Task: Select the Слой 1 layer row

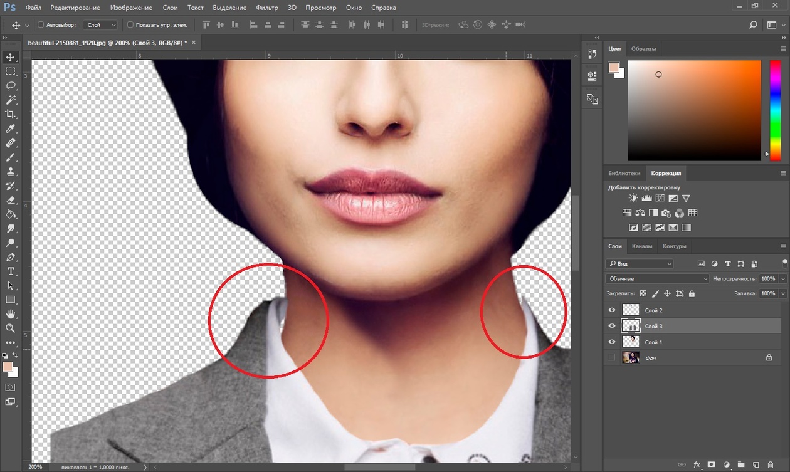Action: coord(690,342)
